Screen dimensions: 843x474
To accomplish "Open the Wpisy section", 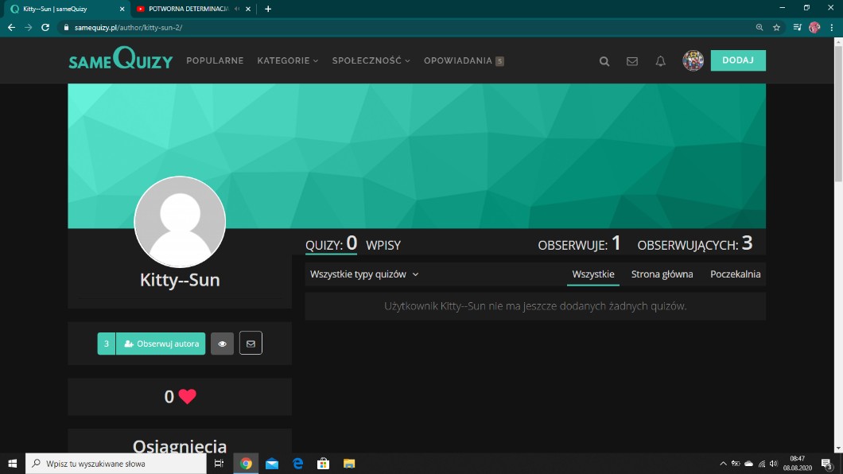I will [383, 245].
